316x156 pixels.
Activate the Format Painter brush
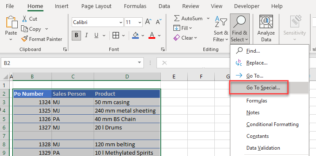tap(24, 39)
